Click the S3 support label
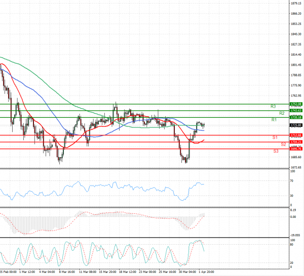 (x=276, y=151)
